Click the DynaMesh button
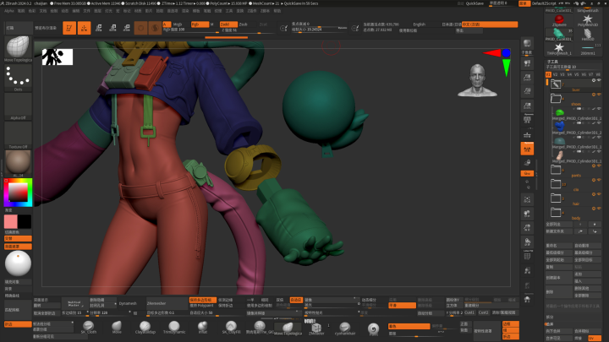 [x=128, y=302]
